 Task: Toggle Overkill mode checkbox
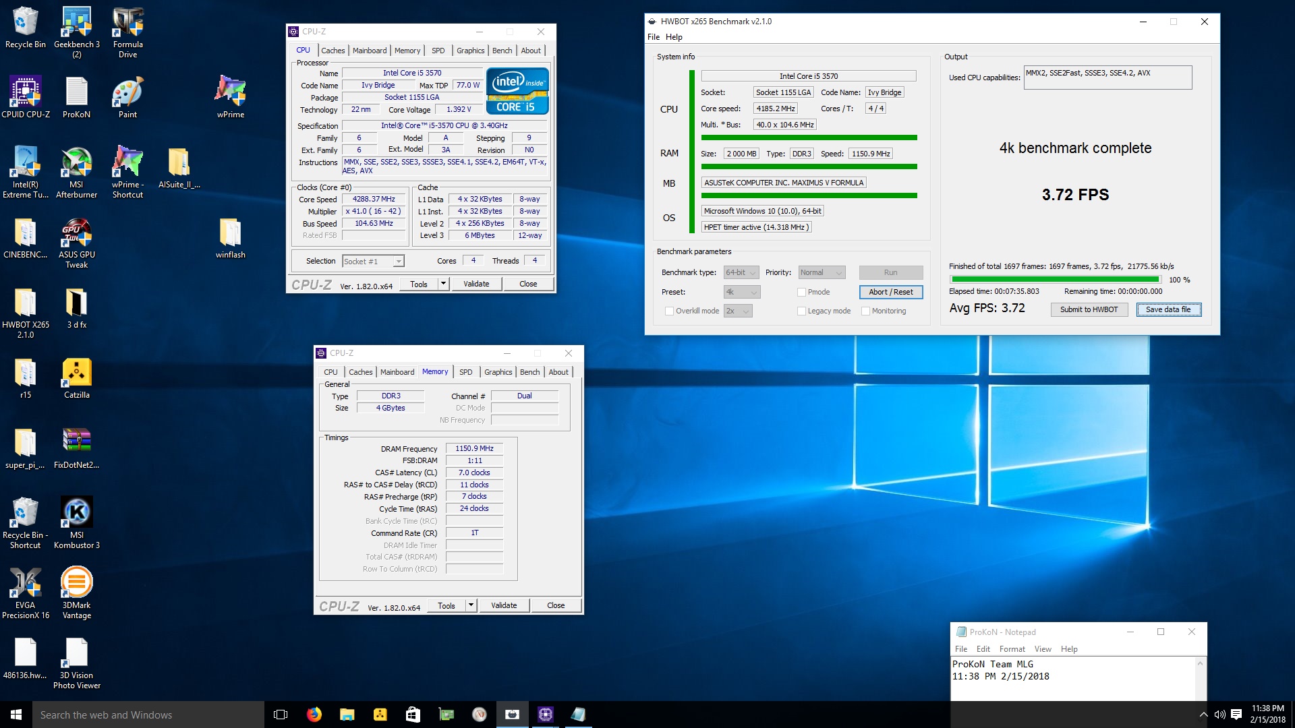coord(669,311)
